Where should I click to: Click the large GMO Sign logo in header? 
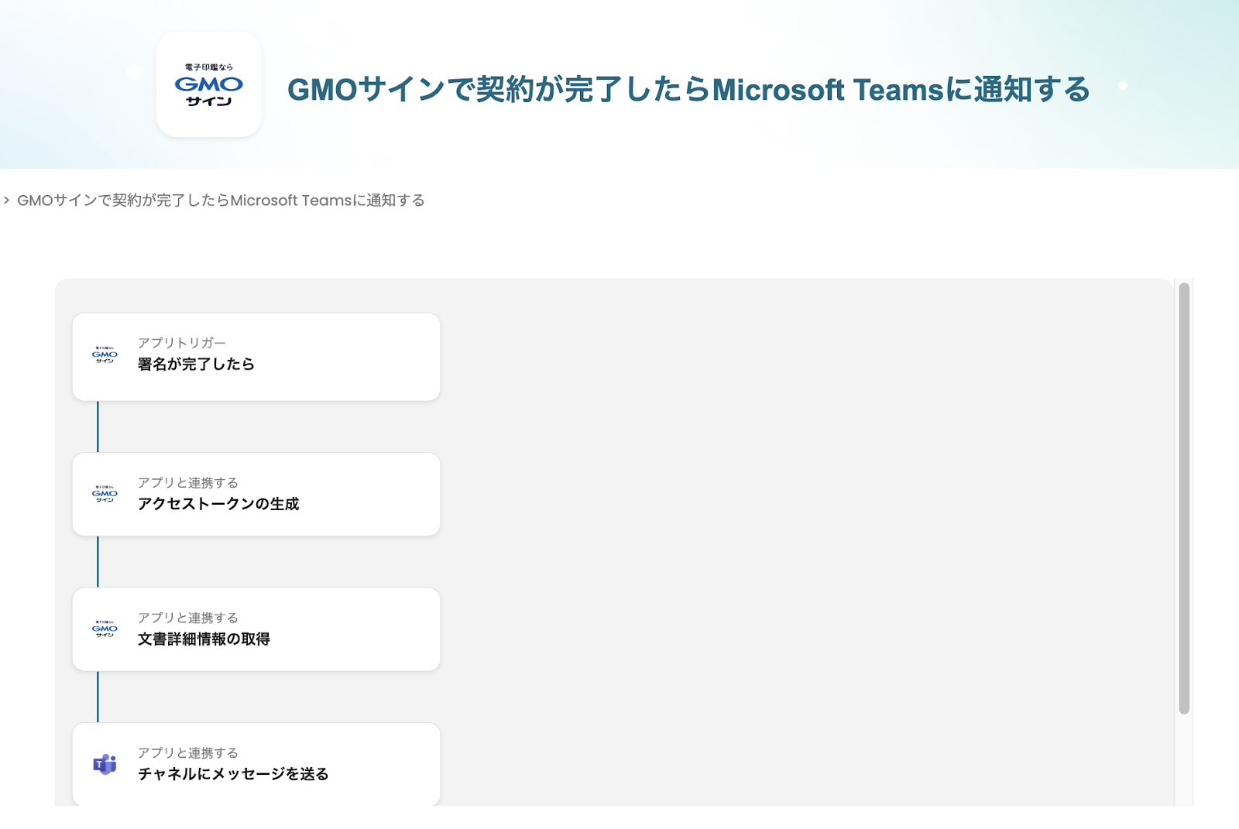coord(209,84)
